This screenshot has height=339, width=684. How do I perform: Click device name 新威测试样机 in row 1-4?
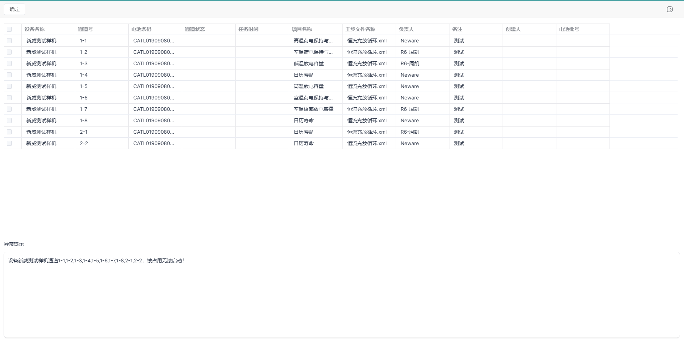41,75
